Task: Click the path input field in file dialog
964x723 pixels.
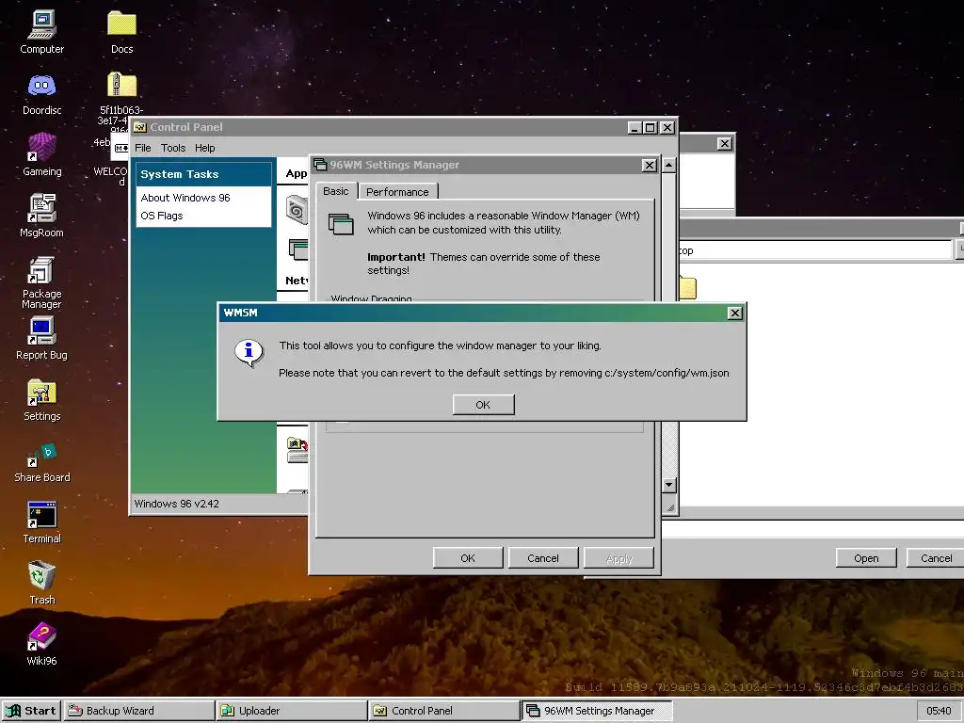Action: coord(815,250)
